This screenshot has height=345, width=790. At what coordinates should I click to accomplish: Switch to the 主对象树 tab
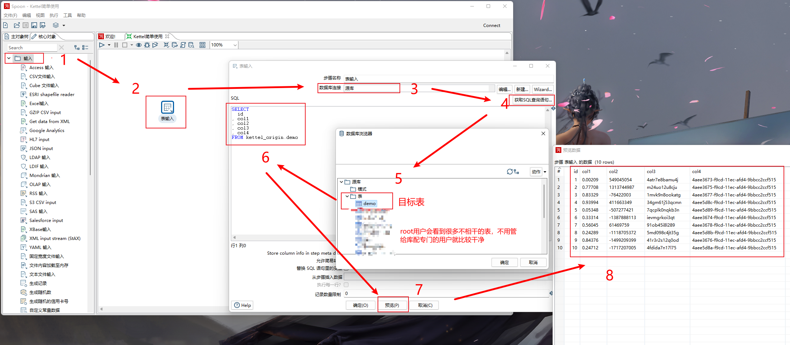click(x=17, y=37)
